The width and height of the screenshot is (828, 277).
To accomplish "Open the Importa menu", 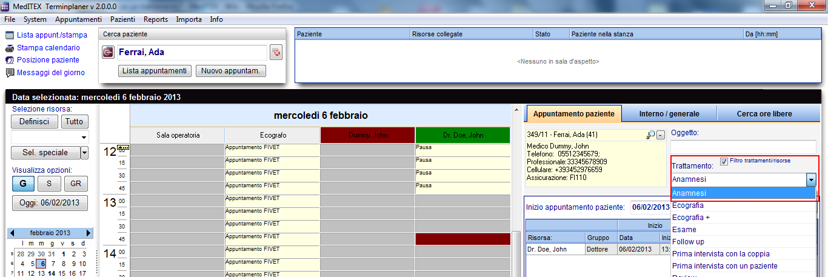I will (189, 19).
